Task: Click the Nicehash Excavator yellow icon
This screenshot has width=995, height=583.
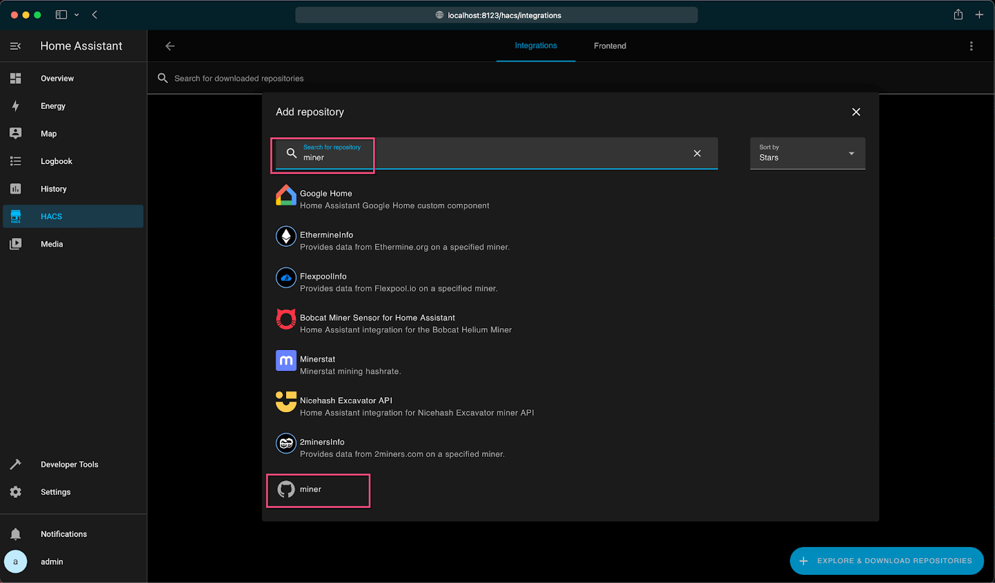Action: pyautogui.click(x=286, y=402)
